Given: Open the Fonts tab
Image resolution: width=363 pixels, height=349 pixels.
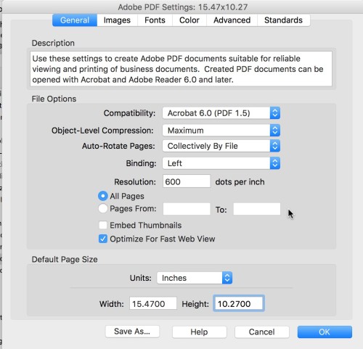Looking at the screenshot, I should click(x=155, y=20).
